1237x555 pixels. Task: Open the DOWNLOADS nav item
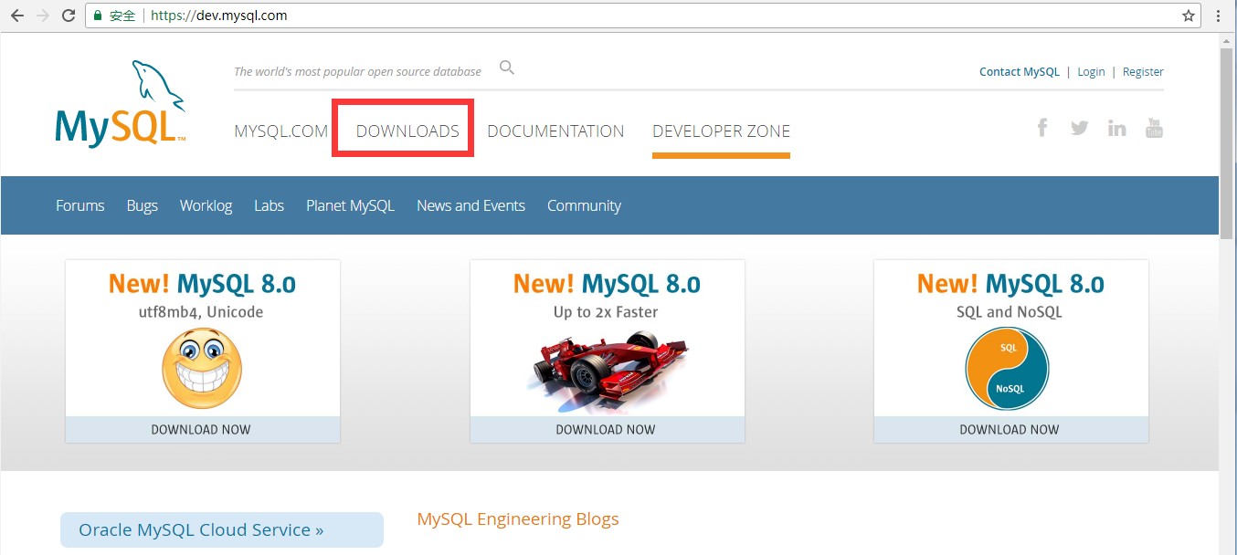coord(407,131)
